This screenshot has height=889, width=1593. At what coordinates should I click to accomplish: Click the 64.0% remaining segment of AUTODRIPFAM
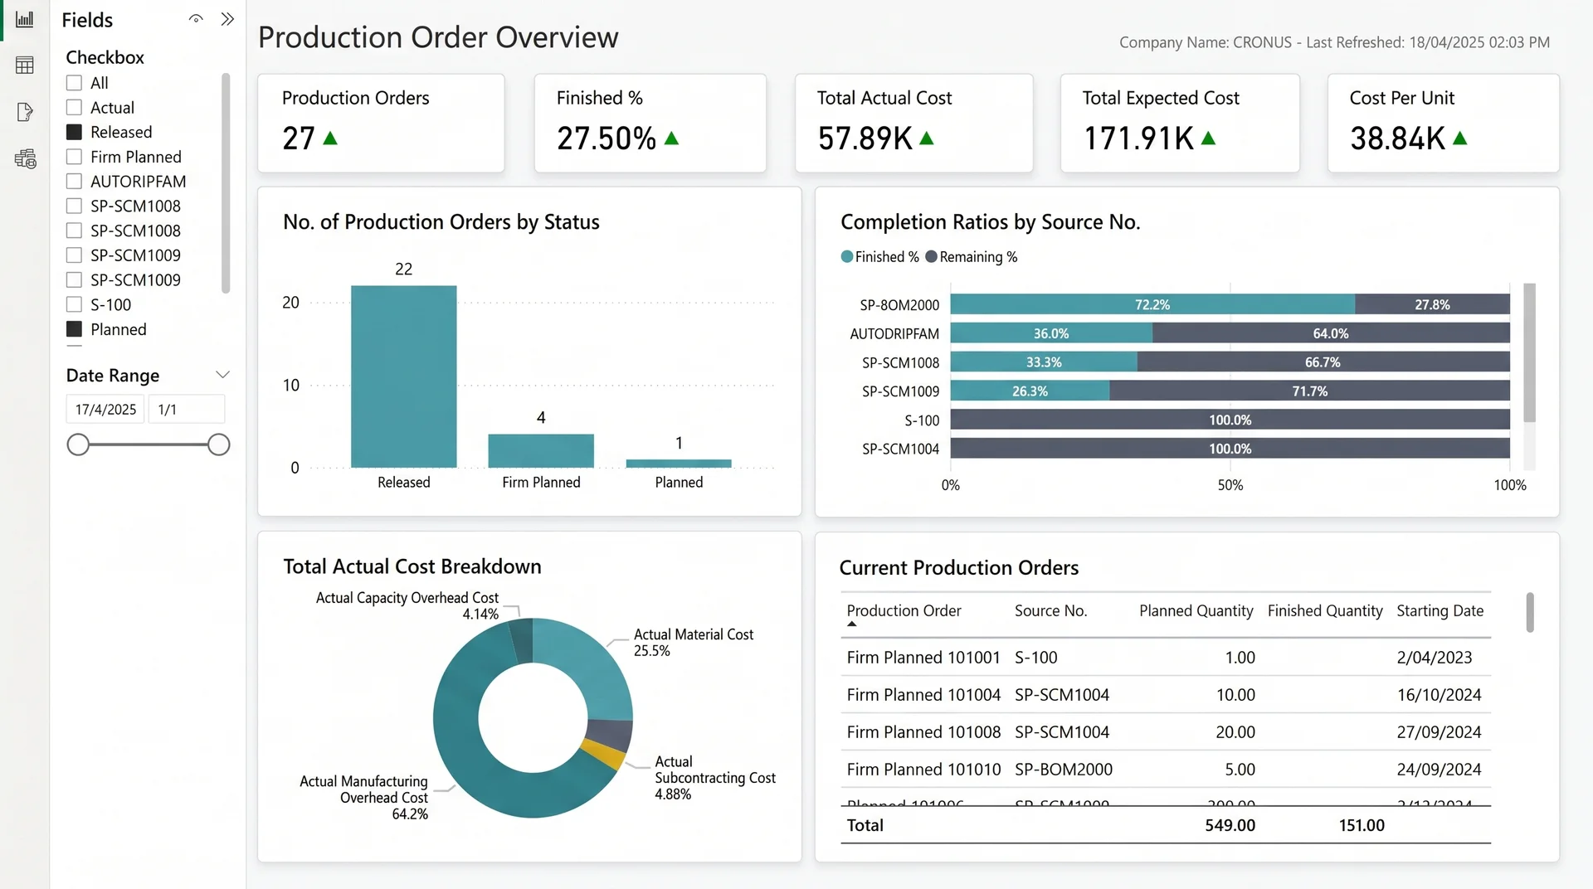click(1331, 333)
